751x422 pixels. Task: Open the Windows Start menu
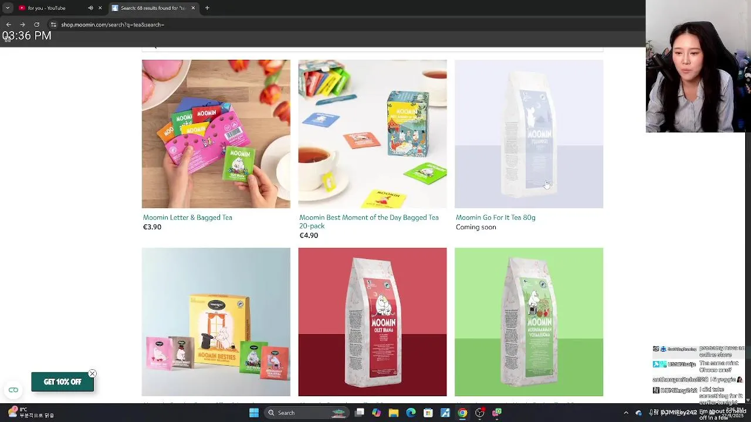(x=254, y=413)
